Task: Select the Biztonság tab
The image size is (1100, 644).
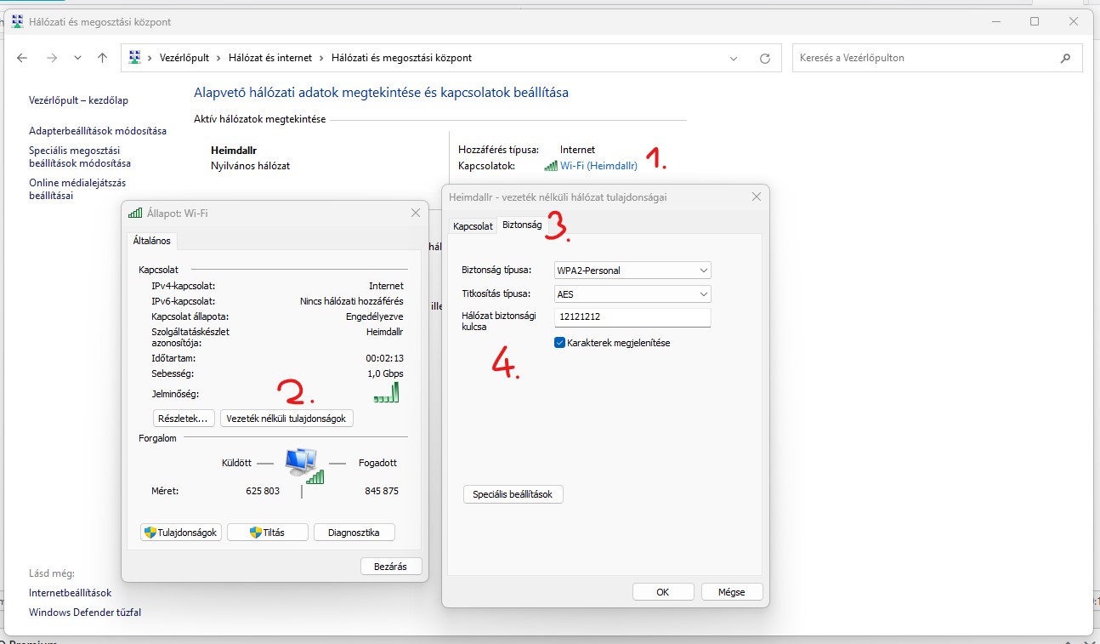Action: pos(522,225)
